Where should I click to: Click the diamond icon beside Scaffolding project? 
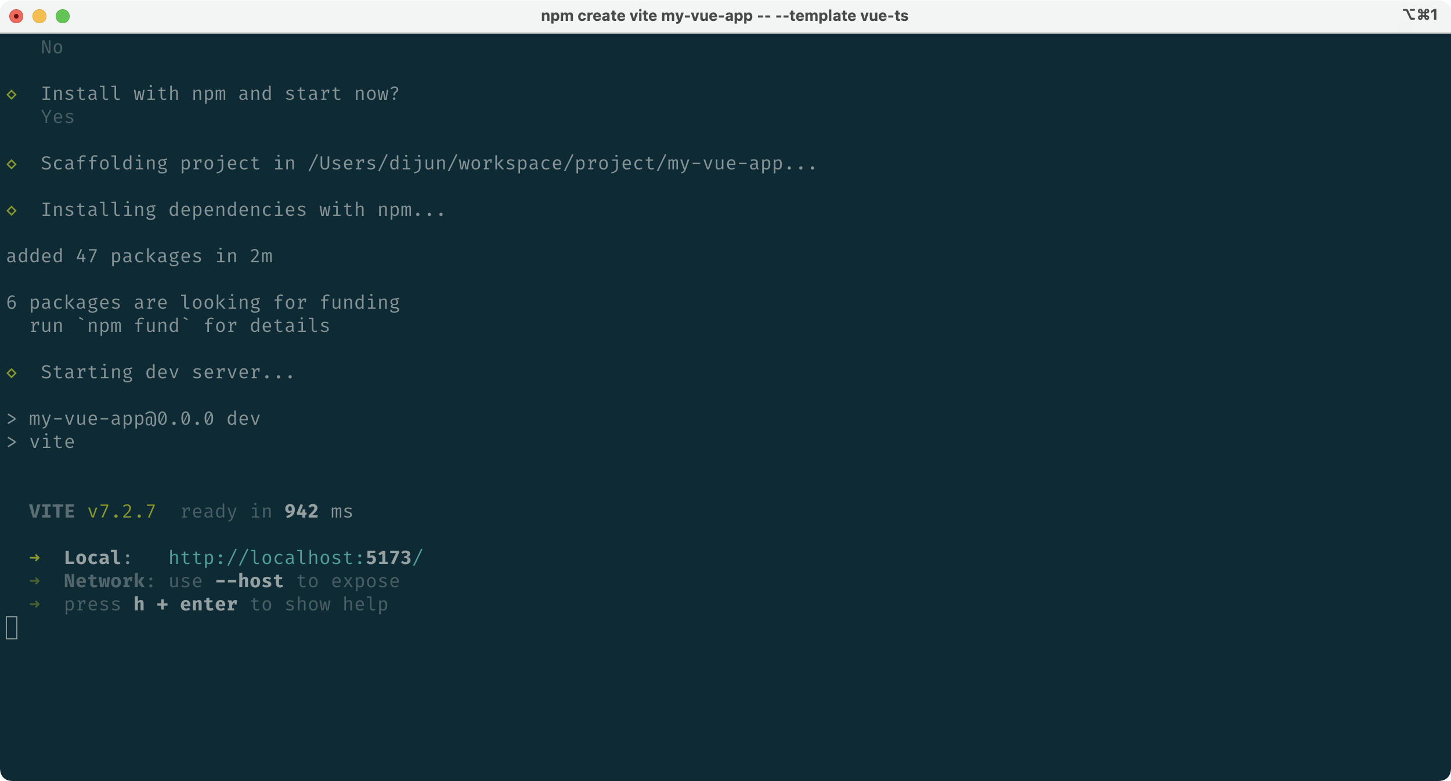12,164
